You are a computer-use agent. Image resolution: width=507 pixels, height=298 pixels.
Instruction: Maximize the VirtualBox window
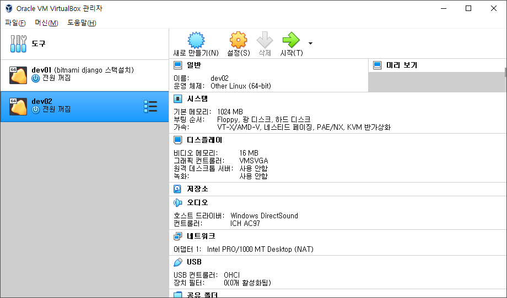click(x=468, y=8)
